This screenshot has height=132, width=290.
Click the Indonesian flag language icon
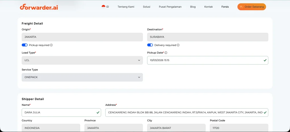tap(103, 7)
